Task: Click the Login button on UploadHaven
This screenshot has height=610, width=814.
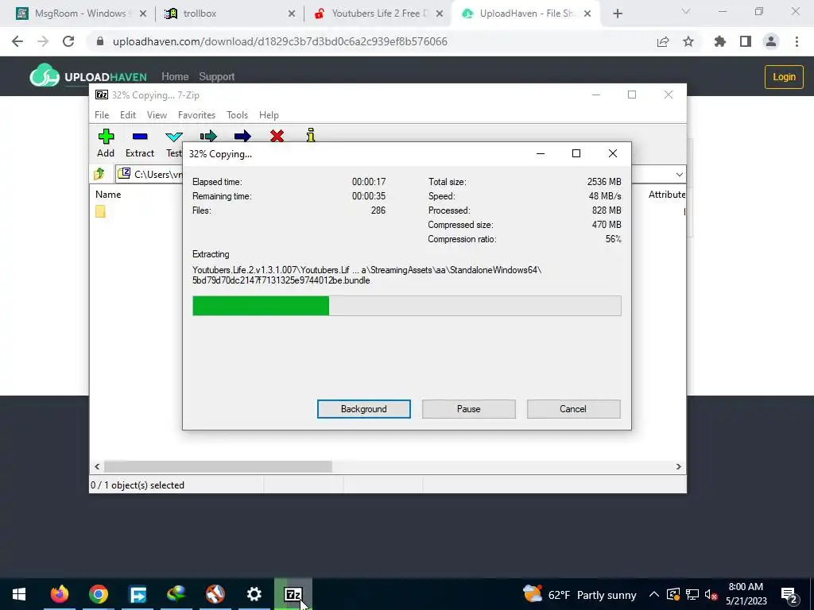Action: (784, 77)
